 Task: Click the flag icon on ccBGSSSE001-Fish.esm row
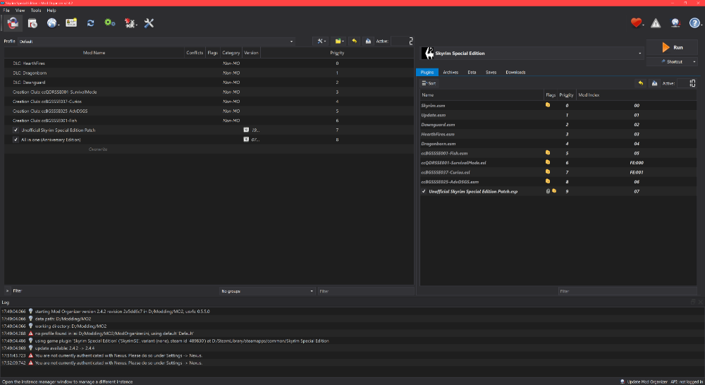coord(548,153)
